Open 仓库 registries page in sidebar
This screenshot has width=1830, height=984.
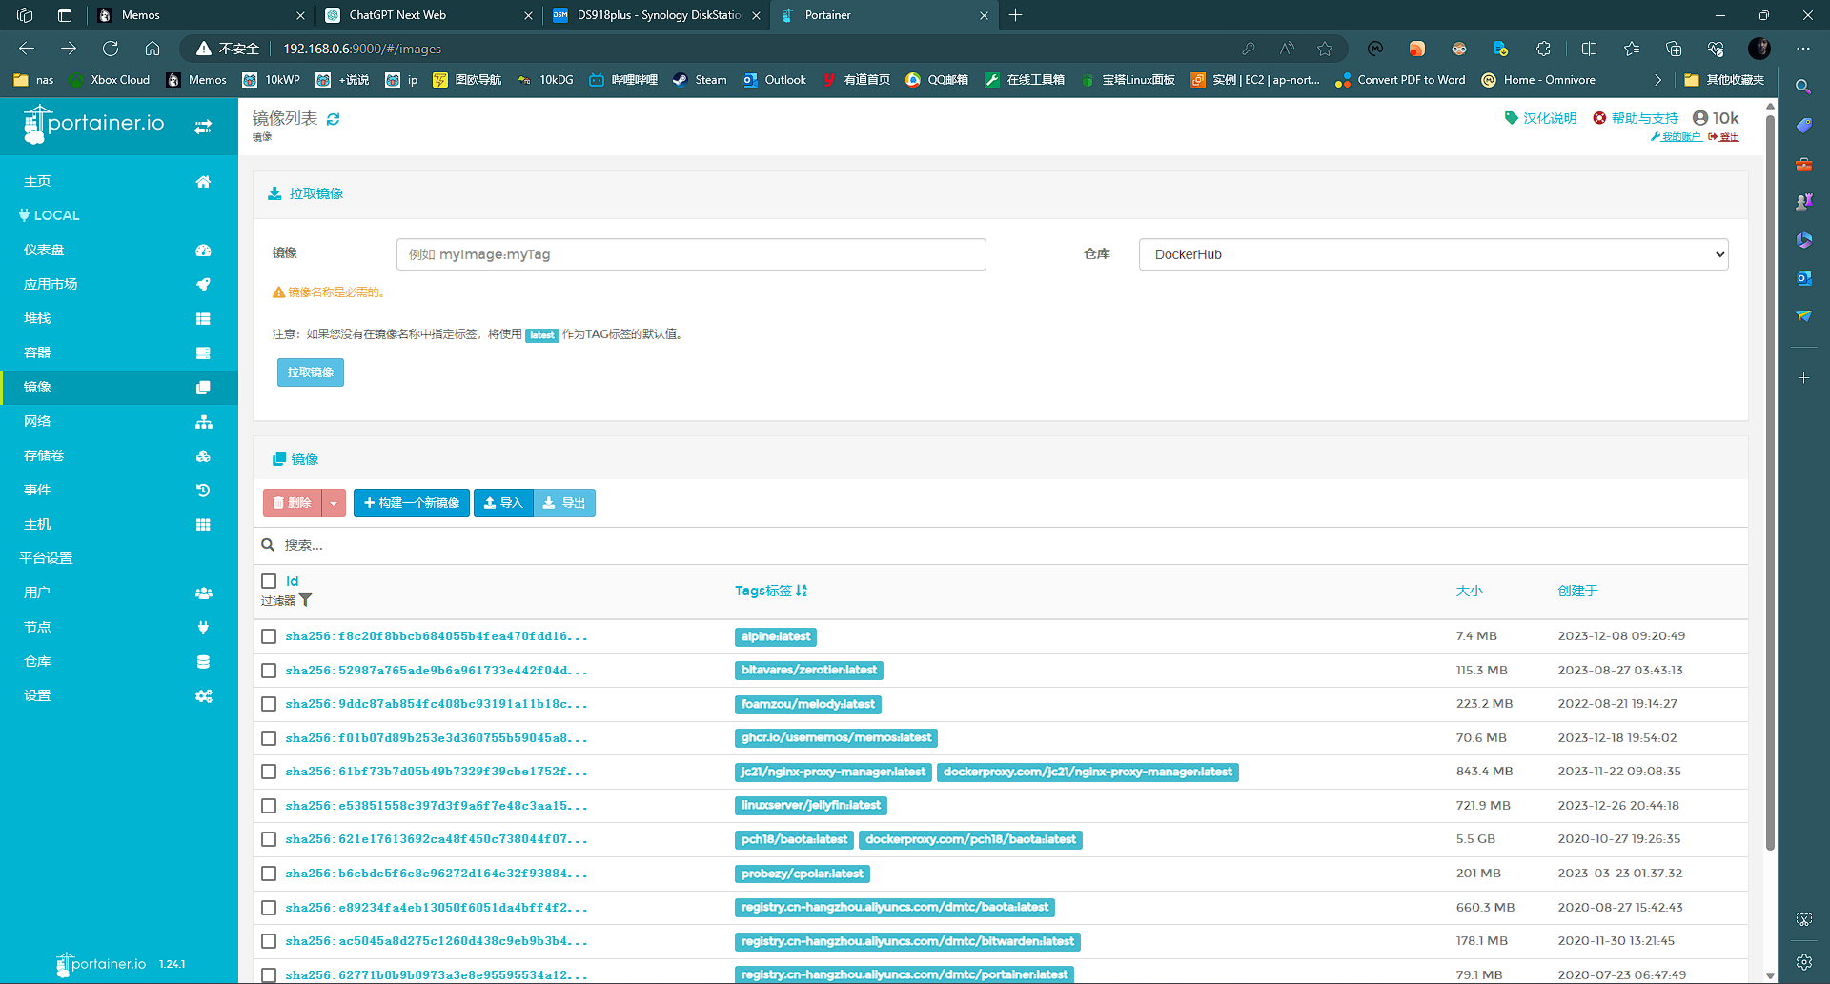tap(119, 661)
